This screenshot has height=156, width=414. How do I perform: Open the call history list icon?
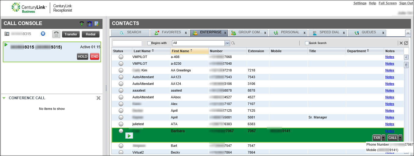click(x=97, y=24)
